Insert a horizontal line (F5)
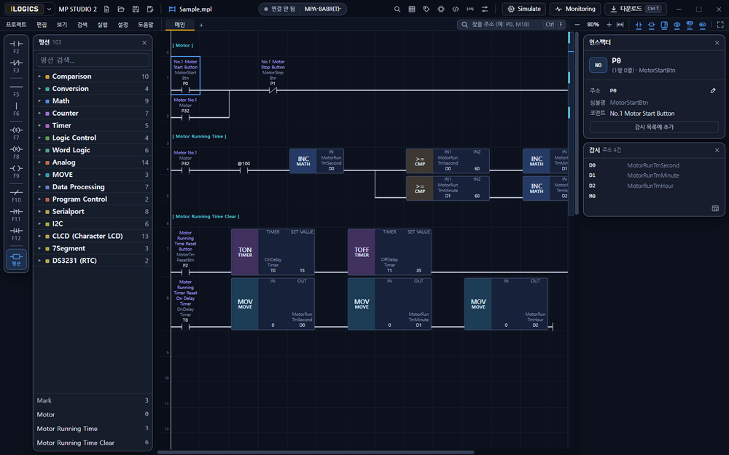 (16, 90)
